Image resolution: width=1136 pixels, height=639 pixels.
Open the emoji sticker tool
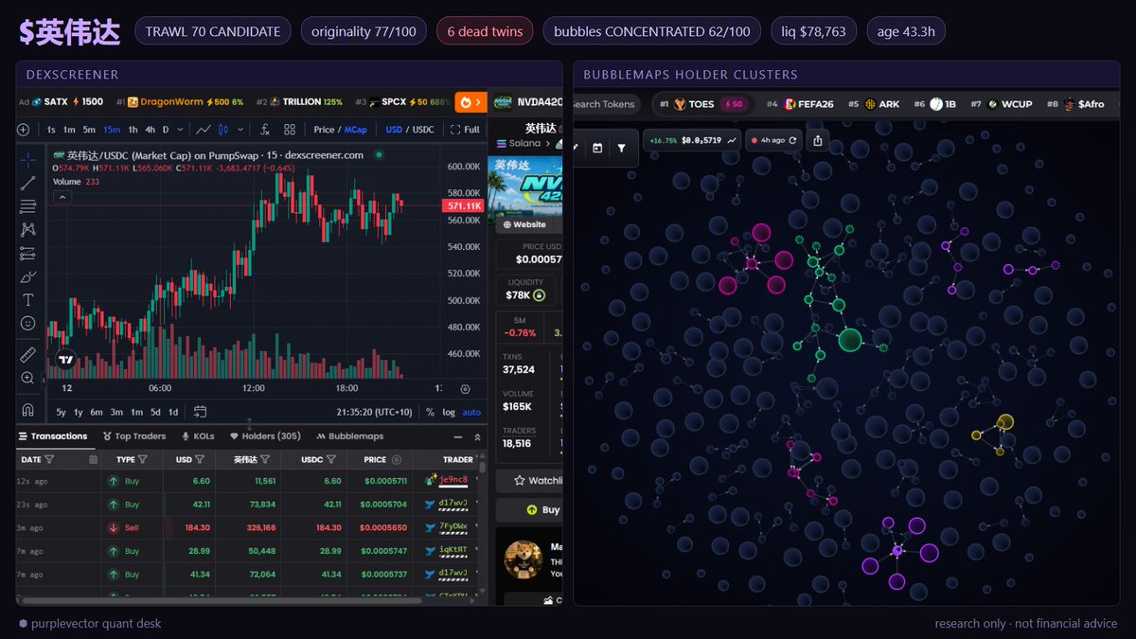[x=28, y=323]
